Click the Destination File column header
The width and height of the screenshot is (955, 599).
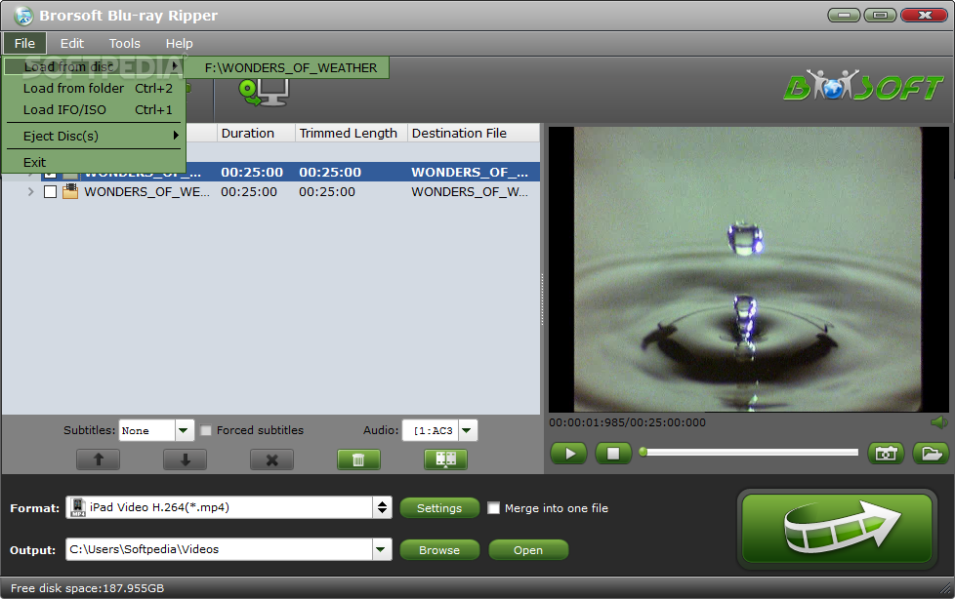coord(474,133)
